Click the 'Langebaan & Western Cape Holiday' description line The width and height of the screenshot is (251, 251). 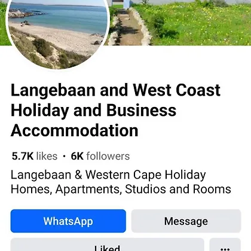108,175
